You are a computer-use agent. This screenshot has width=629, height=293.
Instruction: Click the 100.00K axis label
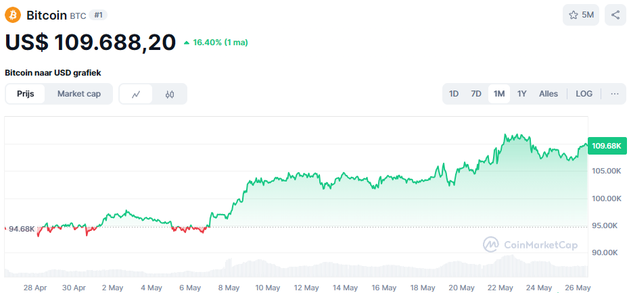click(606, 198)
